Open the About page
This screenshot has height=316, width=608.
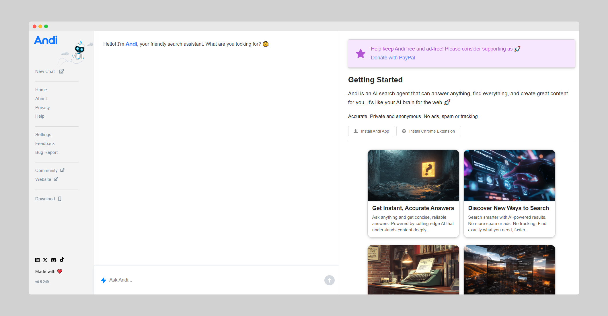click(x=41, y=99)
